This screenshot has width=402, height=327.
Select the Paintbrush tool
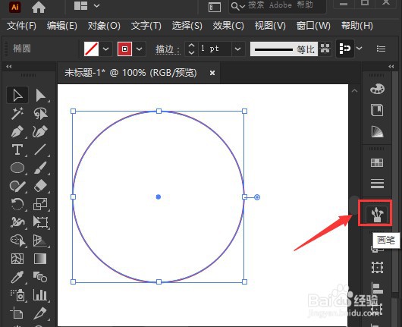click(40, 168)
